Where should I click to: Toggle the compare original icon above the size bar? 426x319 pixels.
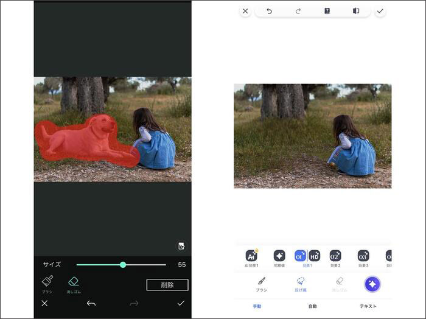(181, 246)
